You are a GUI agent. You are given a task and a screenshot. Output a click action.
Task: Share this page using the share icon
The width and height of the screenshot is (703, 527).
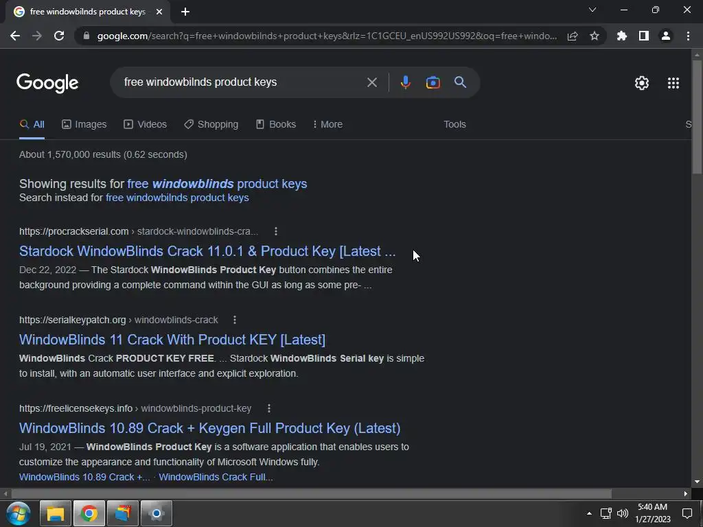point(573,36)
